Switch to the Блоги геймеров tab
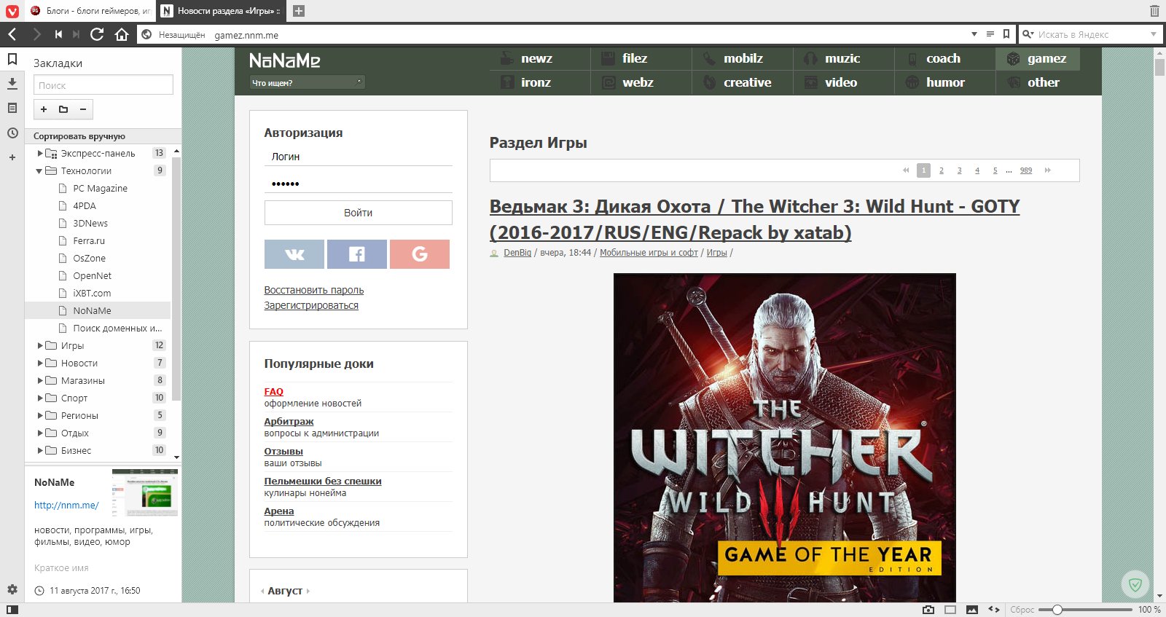Screen dimensions: 1166x617 pos(90,11)
